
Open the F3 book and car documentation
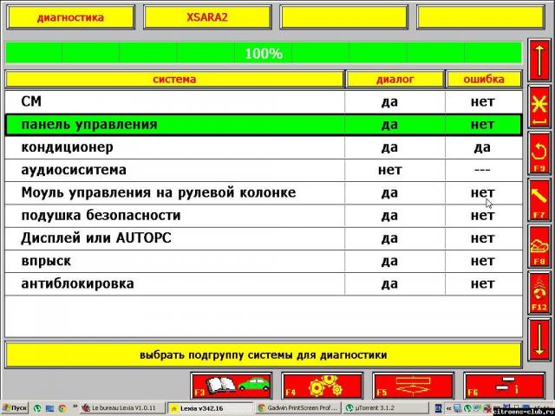(x=232, y=387)
